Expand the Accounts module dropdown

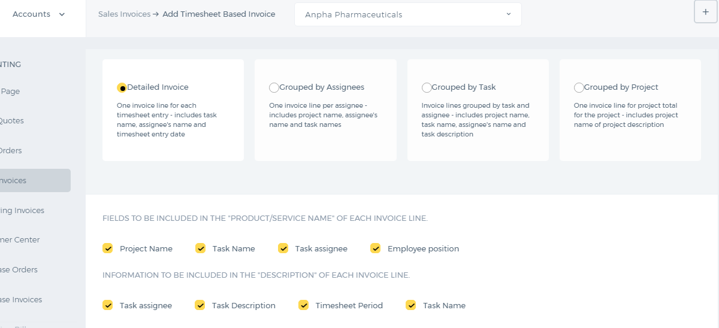point(39,14)
